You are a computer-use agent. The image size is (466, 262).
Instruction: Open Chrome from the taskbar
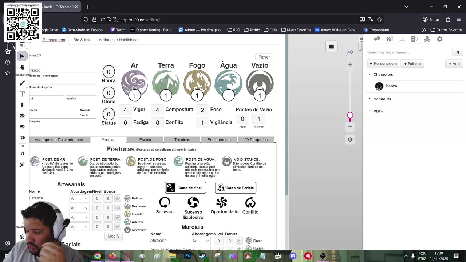tap(97, 256)
